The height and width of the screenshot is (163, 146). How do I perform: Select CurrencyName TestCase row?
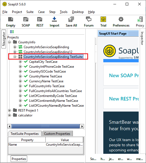(46, 81)
